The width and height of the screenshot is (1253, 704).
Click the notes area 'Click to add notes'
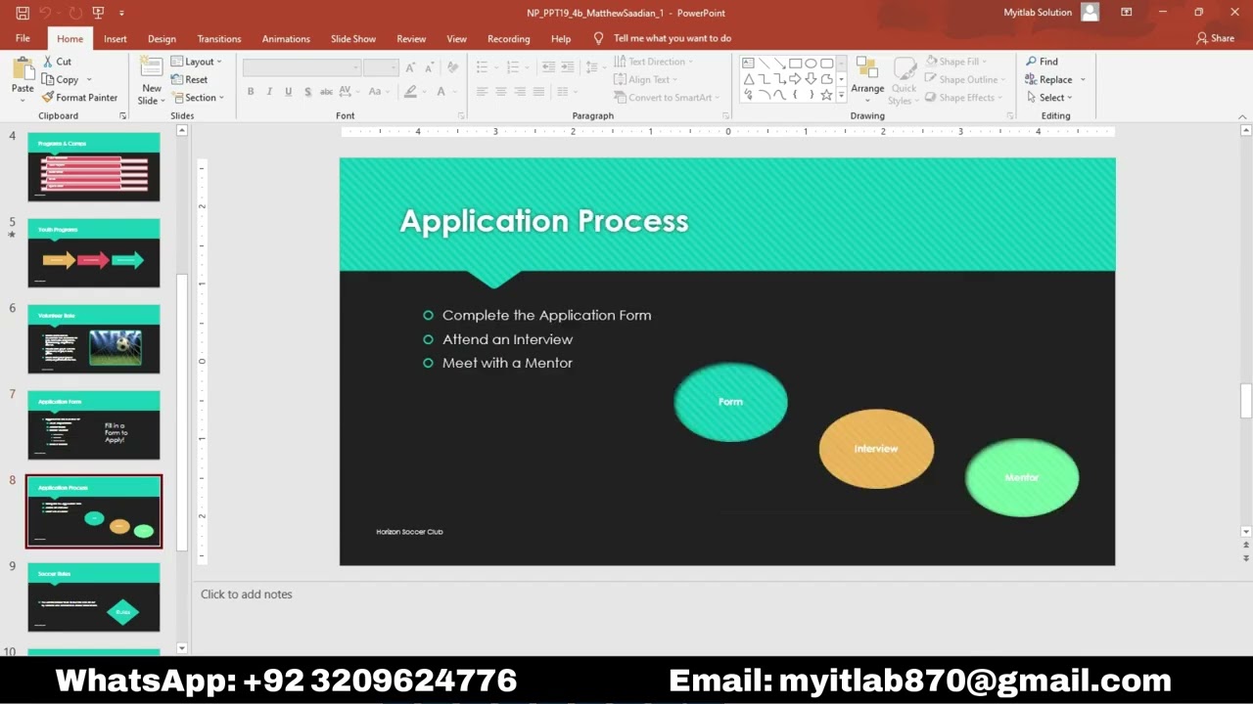(247, 594)
